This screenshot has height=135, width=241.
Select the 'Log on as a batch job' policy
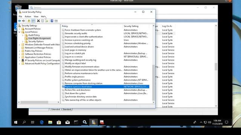click(105, 53)
